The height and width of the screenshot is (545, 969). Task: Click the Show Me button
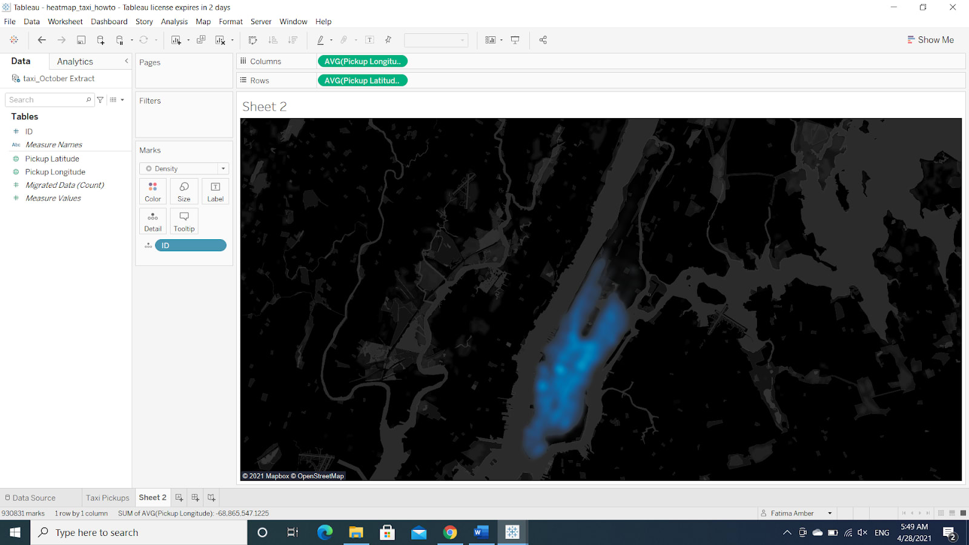[x=930, y=40]
